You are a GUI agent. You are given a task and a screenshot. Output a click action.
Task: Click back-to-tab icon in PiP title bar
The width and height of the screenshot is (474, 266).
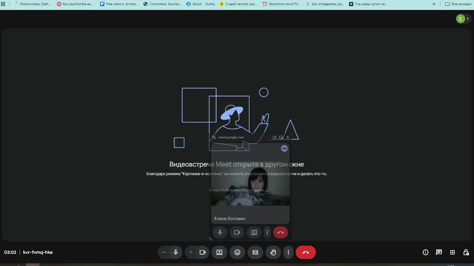[x=281, y=137]
